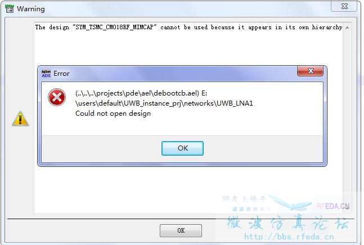Click the scroll up arrow in warning text area
Viewport: 364px width, 245px height.
coord(347,28)
